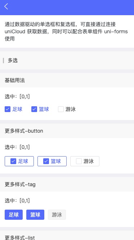Toggle the 足球 button-style checkbox
The width and height of the screenshot is (134, 240).
pyautogui.click(x=19, y=161)
